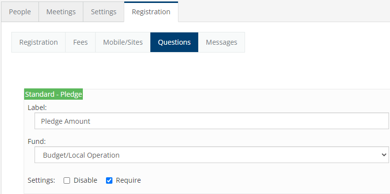Select the highlighted Questions sub-tab

coord(175,42)
